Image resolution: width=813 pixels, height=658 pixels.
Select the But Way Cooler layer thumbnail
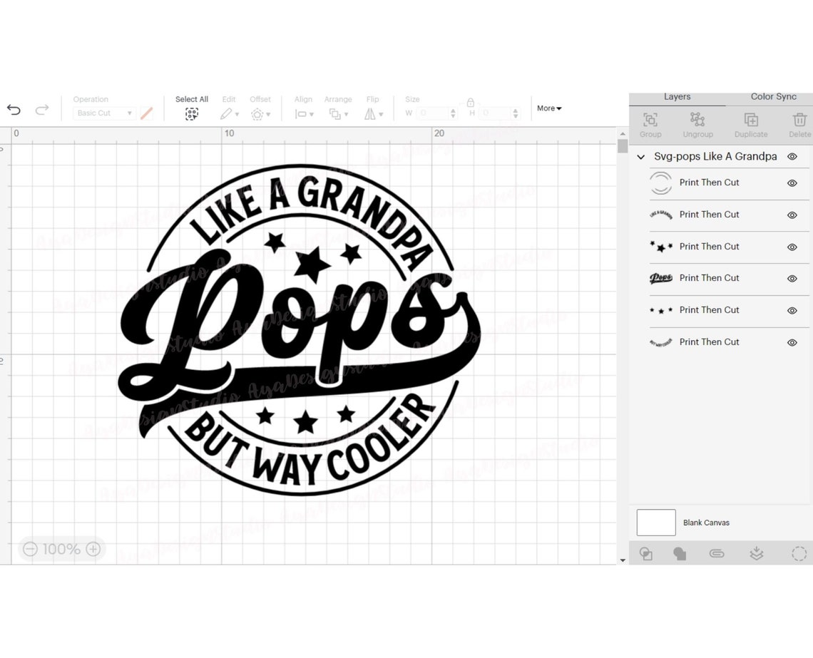pos(661,342)
